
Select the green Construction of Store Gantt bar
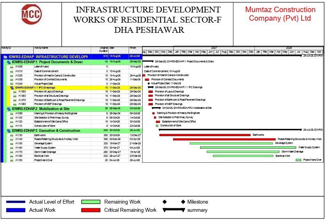157,126
